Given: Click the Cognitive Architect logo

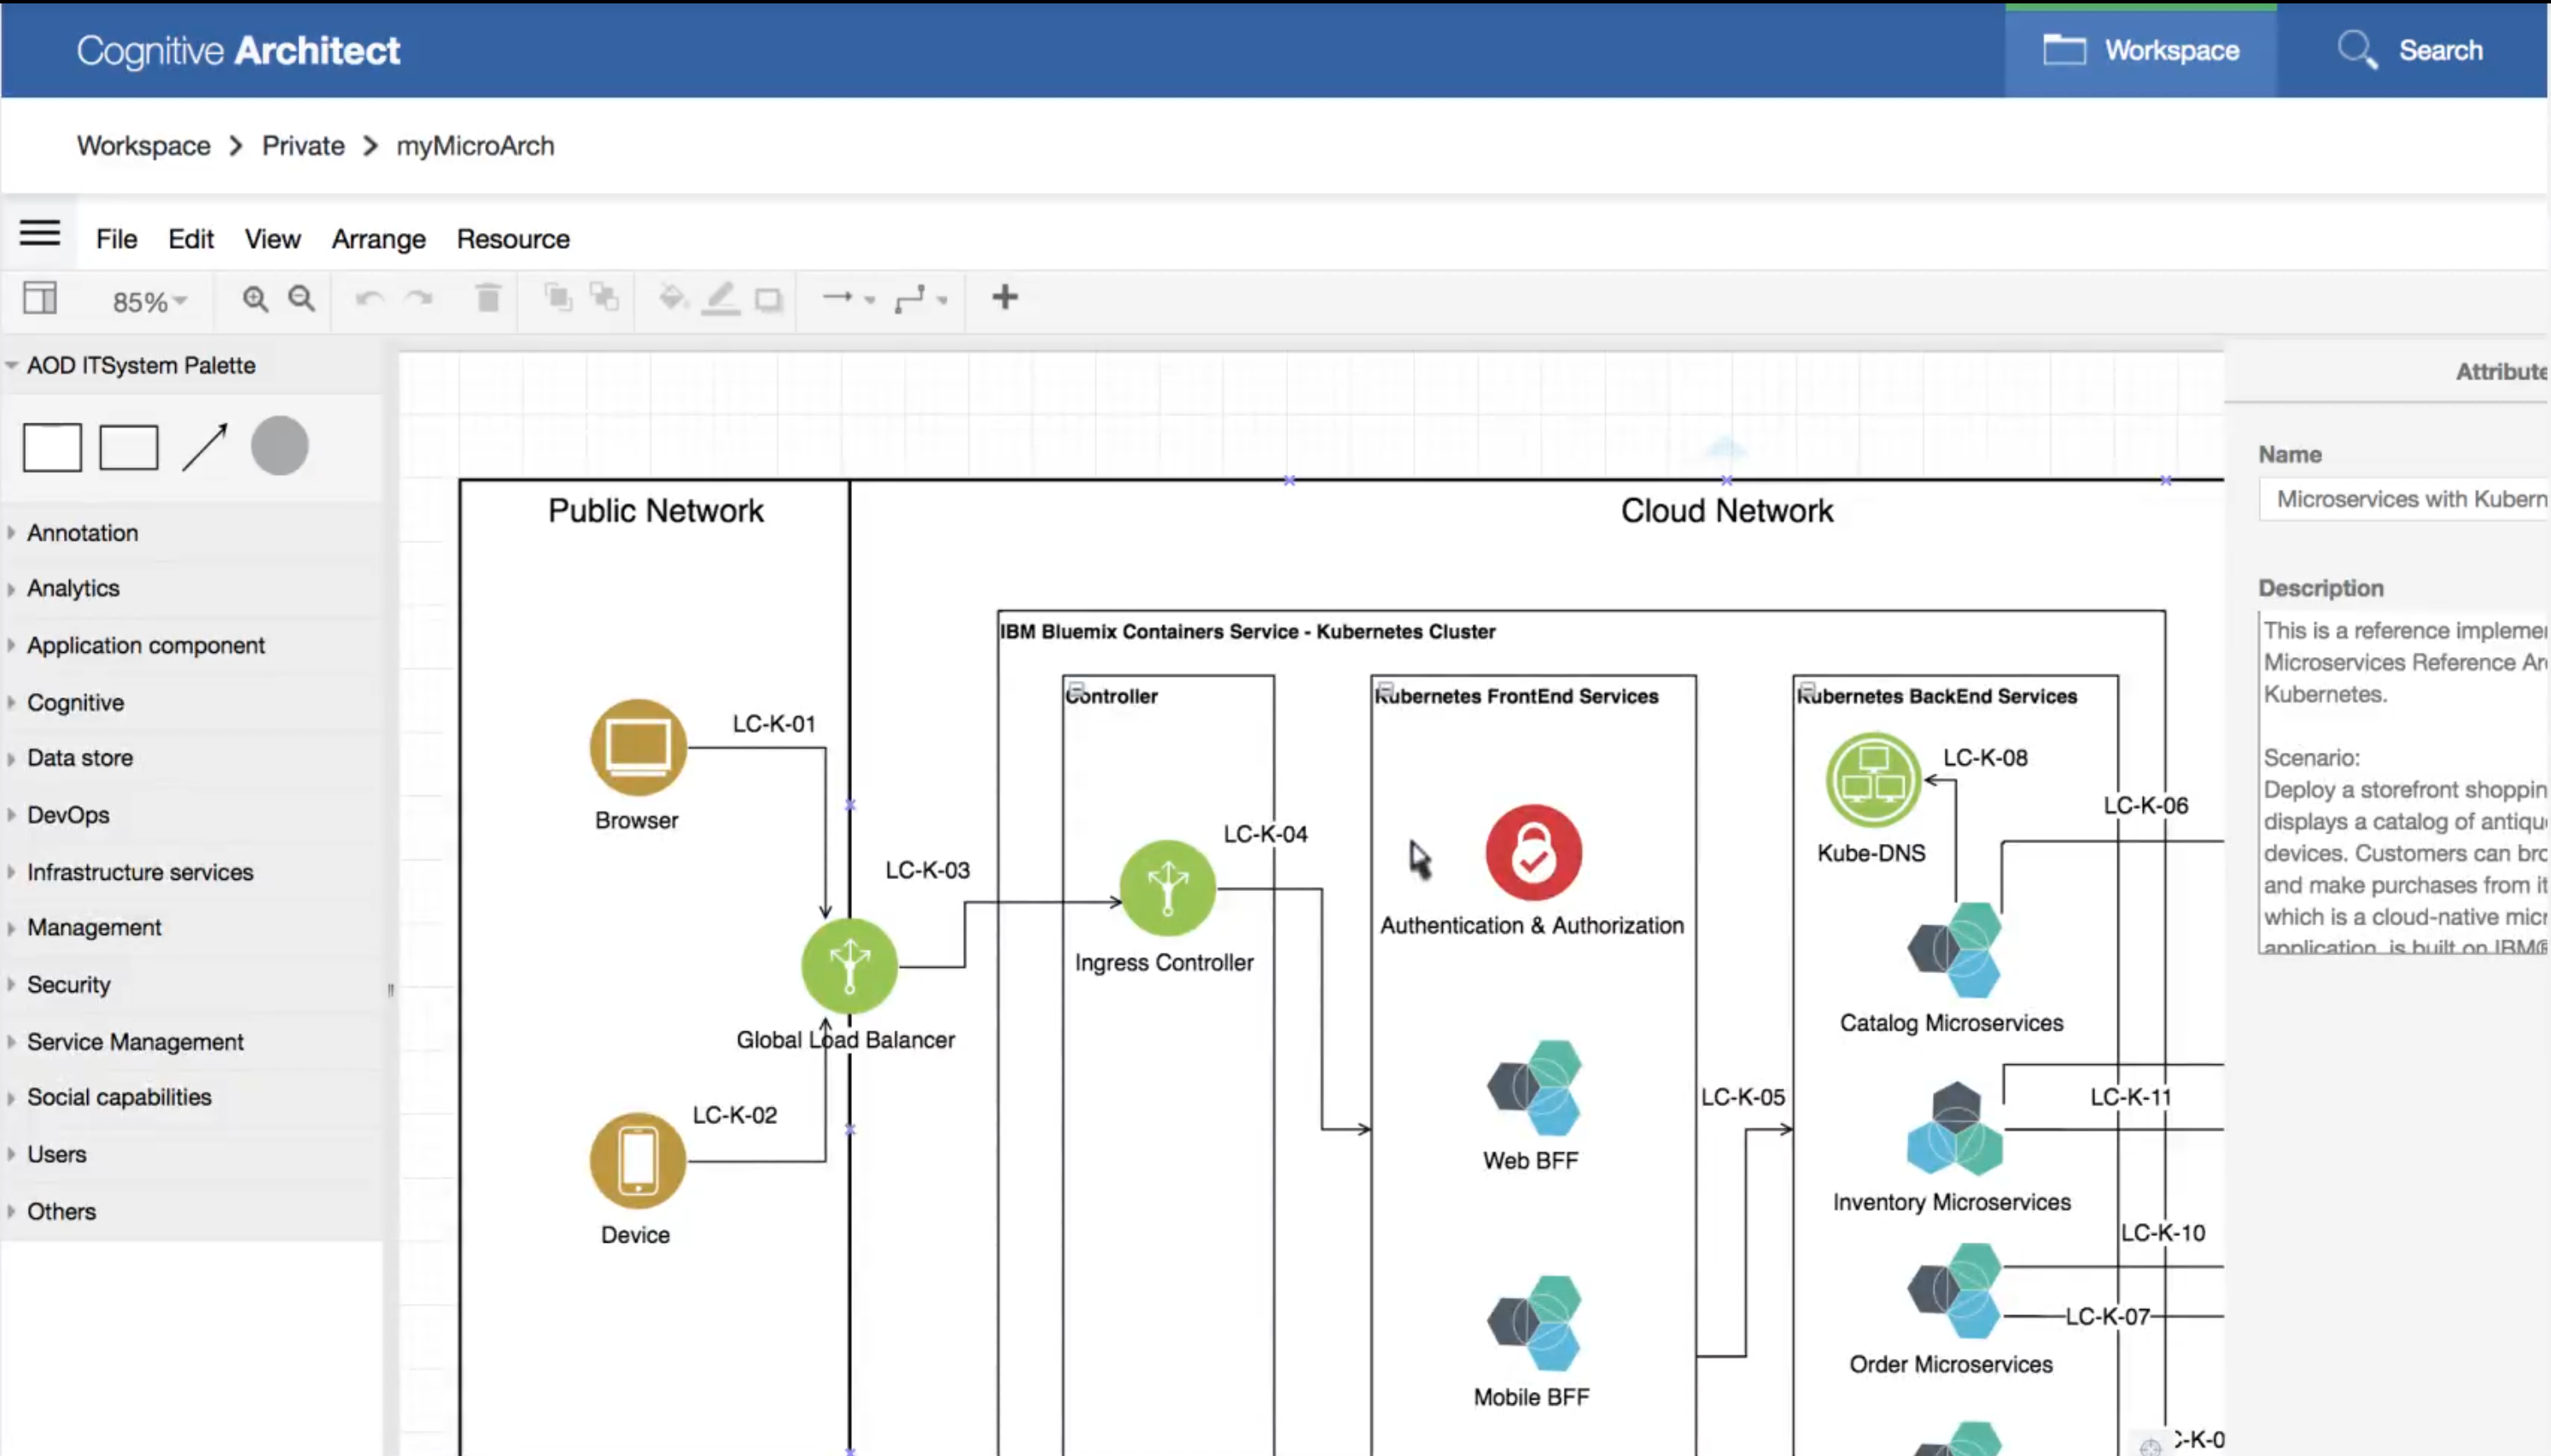Looking at the screenshot, I should pyautogui.click(x=238, y=50).
